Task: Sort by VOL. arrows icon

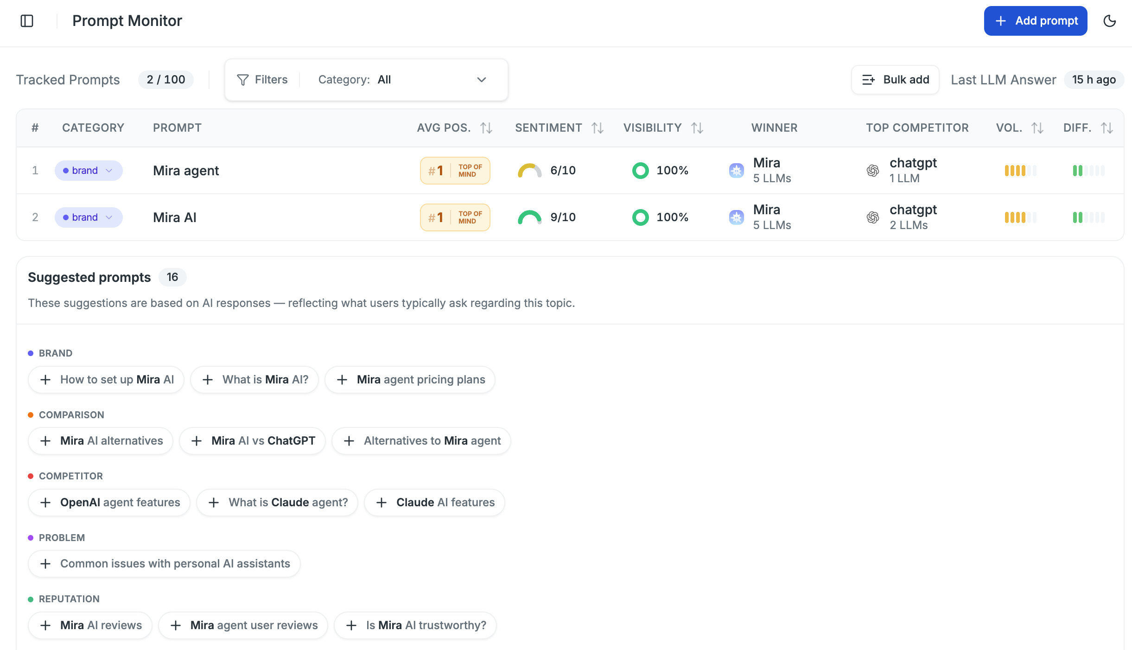Action: pos(1037,128)
